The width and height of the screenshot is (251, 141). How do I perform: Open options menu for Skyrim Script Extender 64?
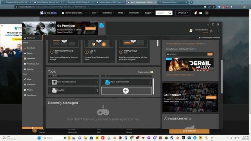150,82
